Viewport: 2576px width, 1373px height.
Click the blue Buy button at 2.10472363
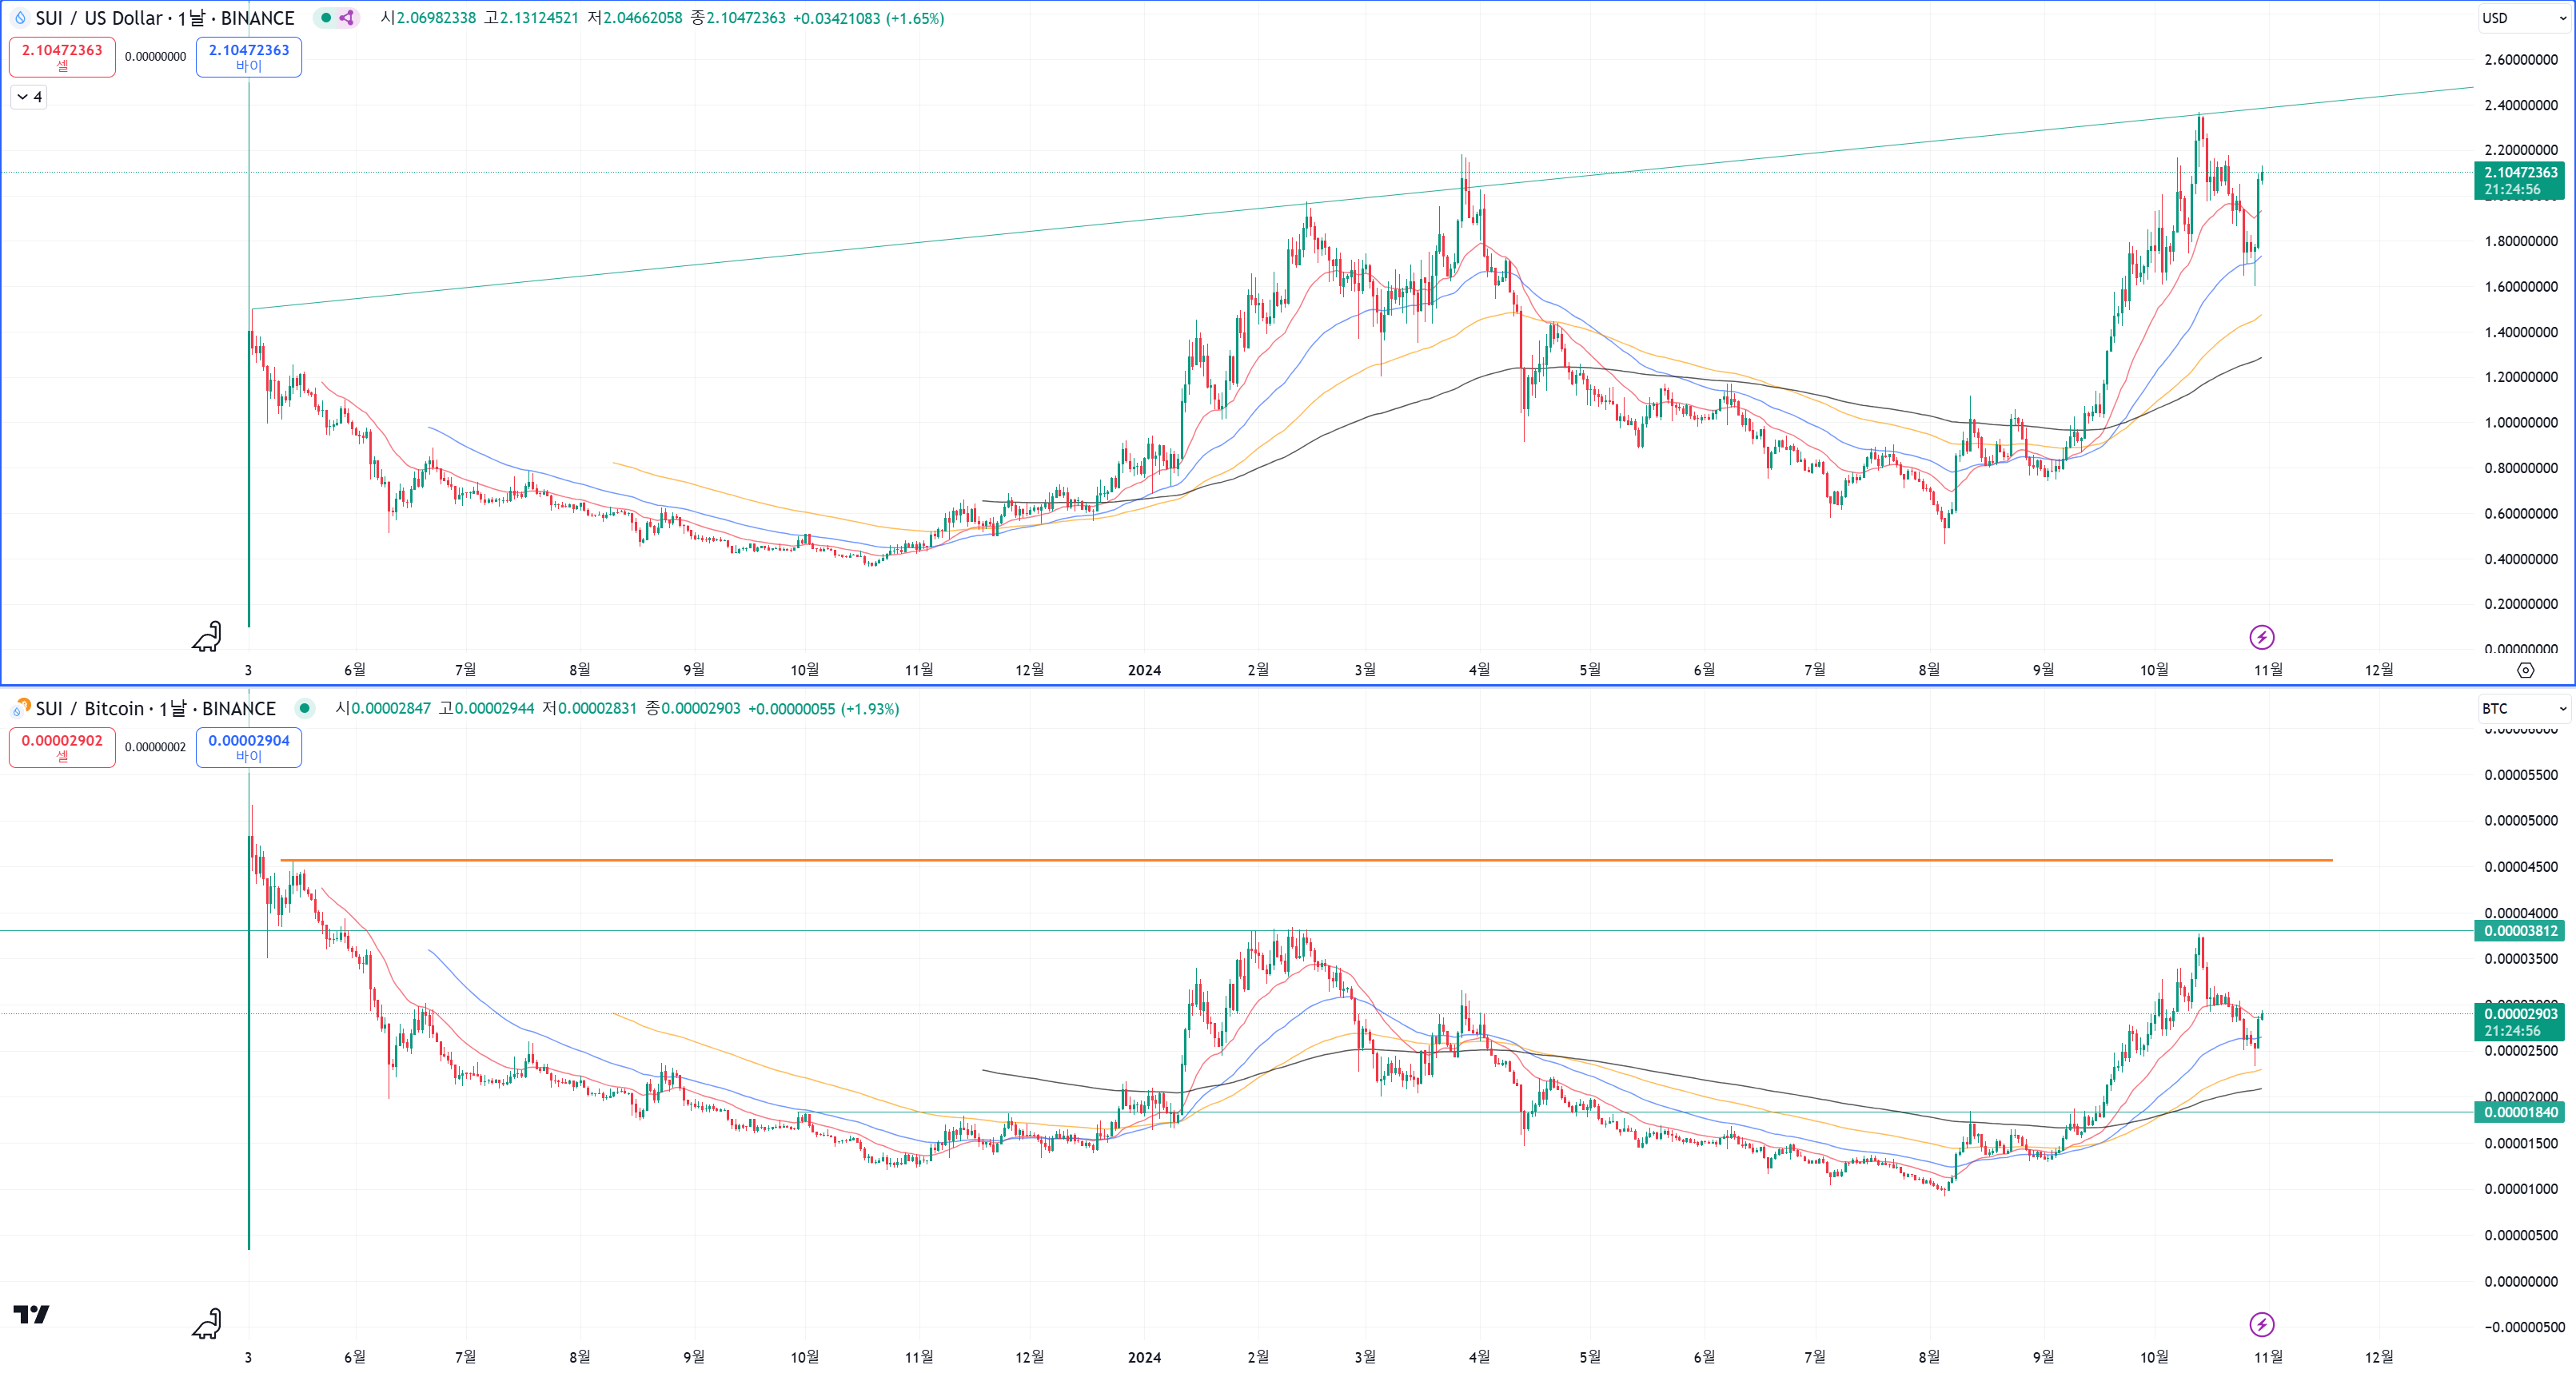[249, 57]
